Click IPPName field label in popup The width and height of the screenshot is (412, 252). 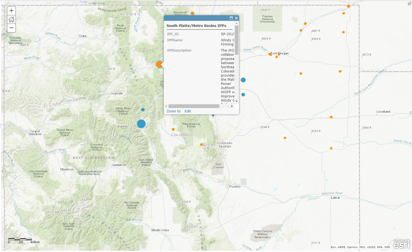click(175, 40)
